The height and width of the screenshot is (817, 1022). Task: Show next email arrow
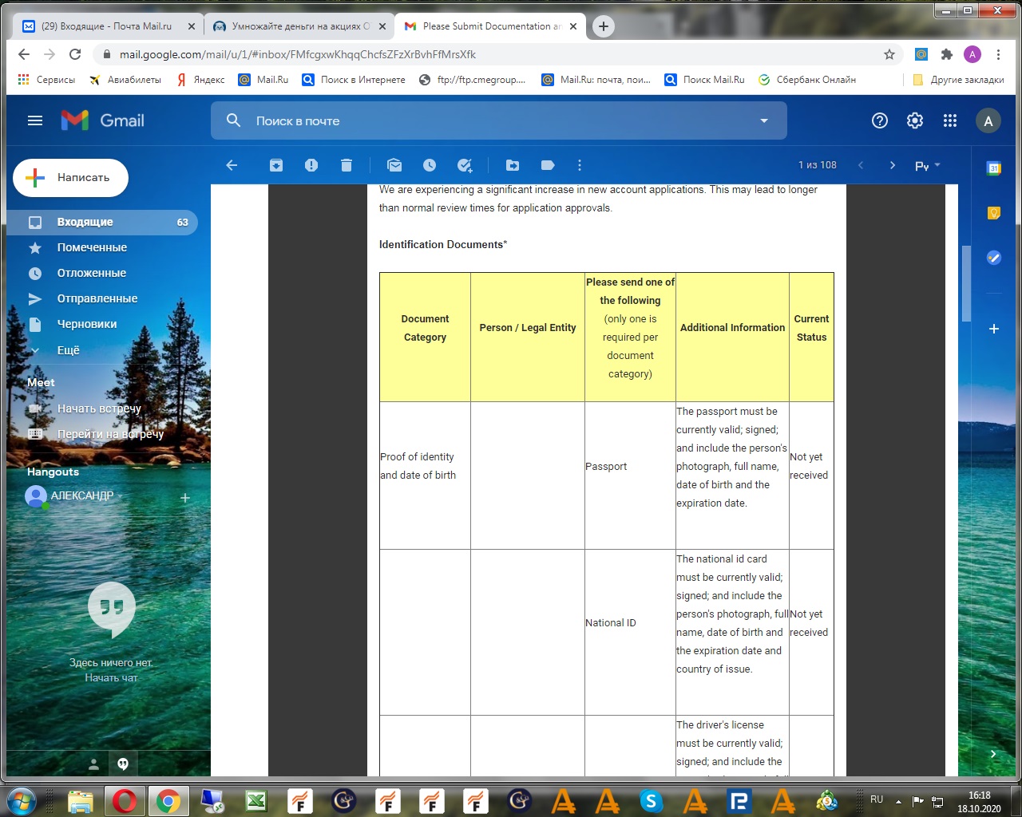(x=893, y=165)
